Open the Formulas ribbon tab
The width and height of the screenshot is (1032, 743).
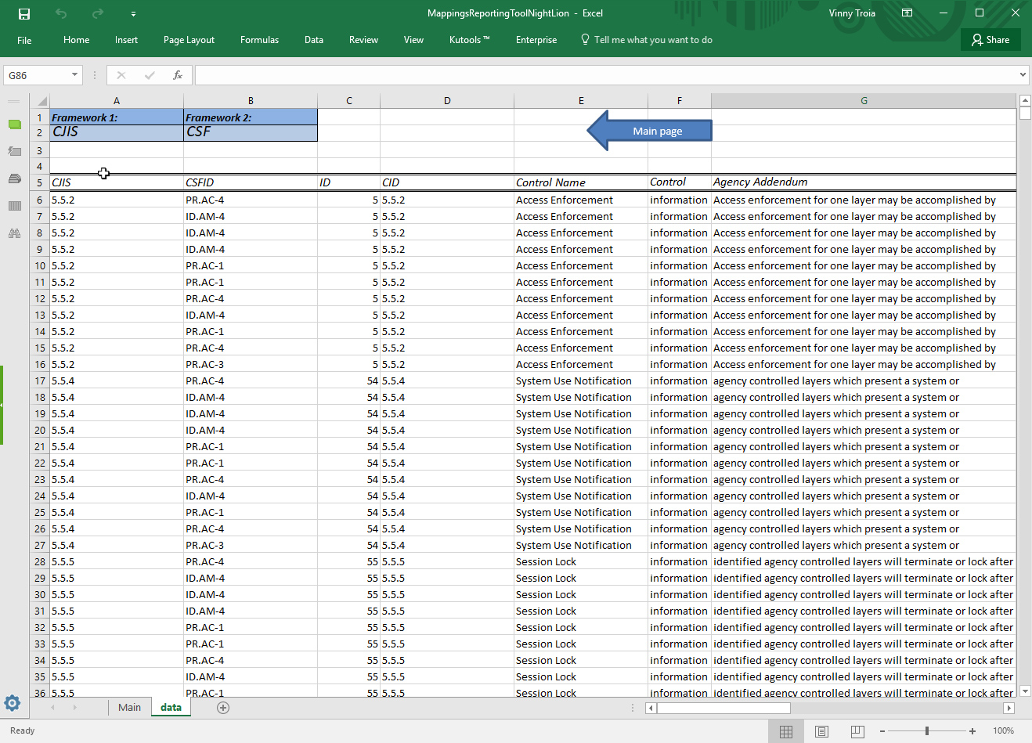click(259, 40)
